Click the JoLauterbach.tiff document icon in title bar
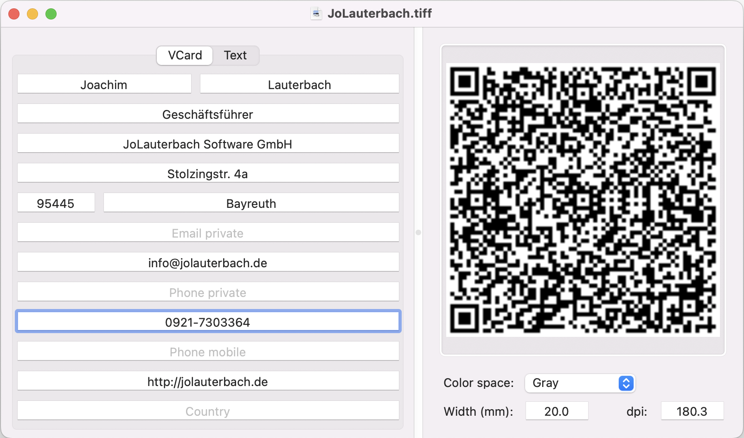744x438 pixels. 316,13
